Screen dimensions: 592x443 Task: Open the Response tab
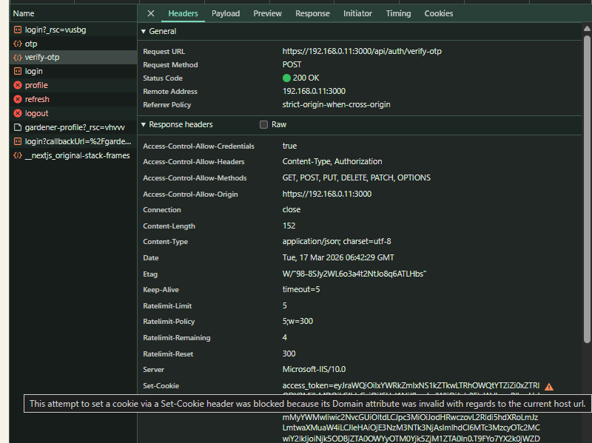[x=312, y=13]
